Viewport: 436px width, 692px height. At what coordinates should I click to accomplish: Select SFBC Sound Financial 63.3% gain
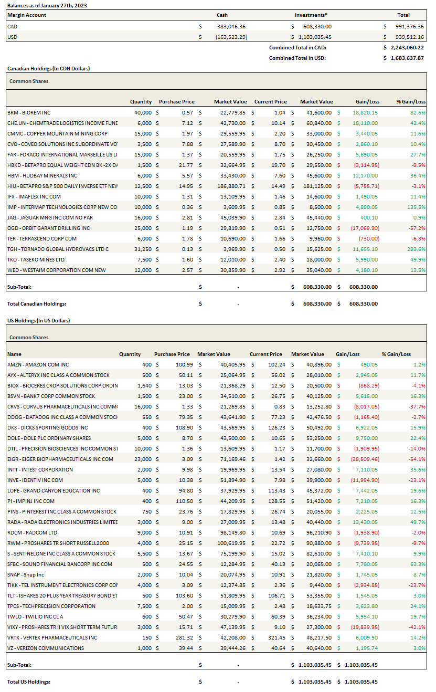tap(418, 564)
